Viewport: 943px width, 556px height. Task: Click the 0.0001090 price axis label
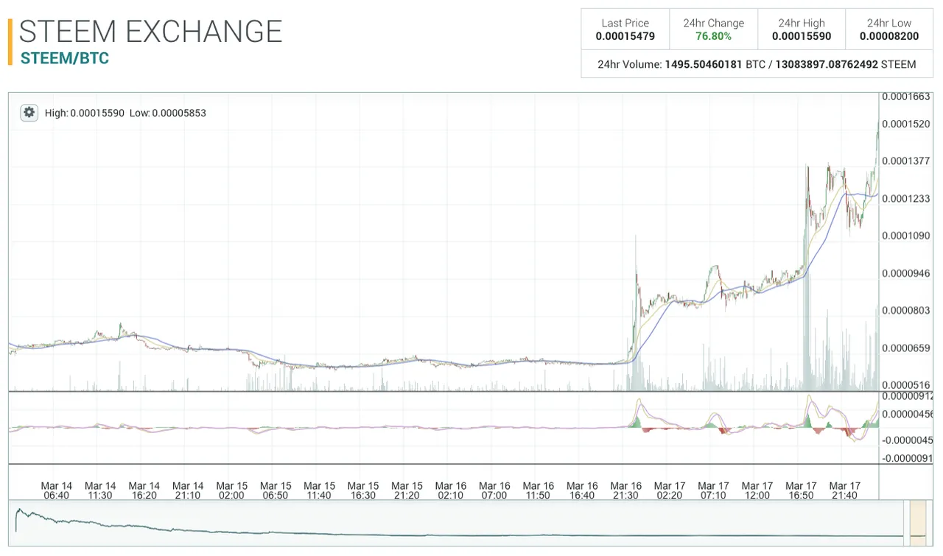[906, 236]
